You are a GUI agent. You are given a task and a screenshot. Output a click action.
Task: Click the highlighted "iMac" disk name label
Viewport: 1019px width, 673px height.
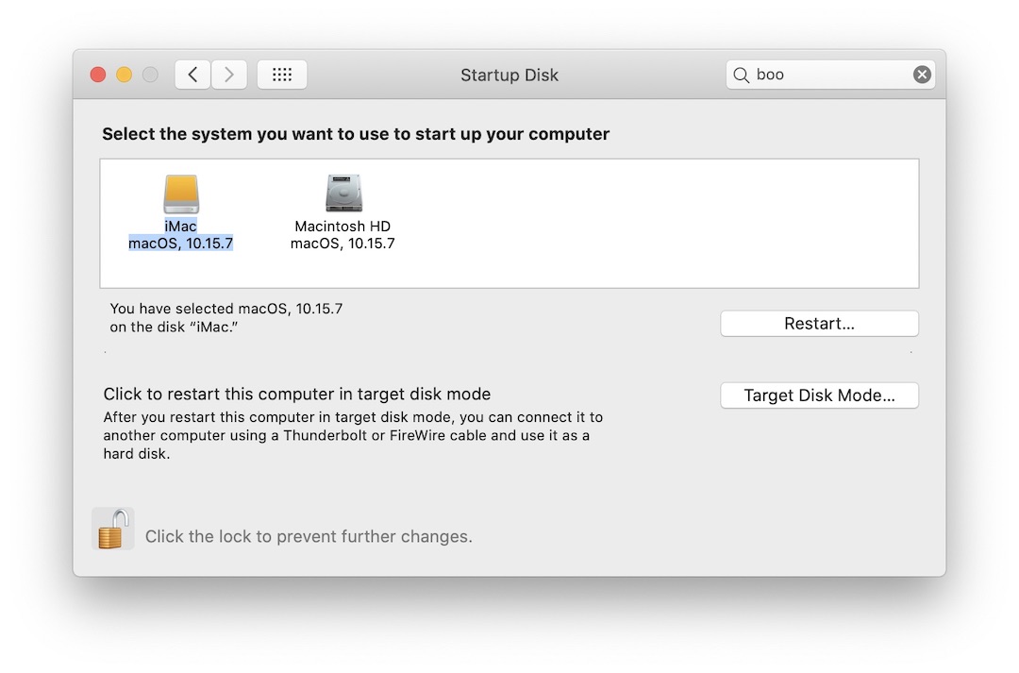click(x=180, y=227)
